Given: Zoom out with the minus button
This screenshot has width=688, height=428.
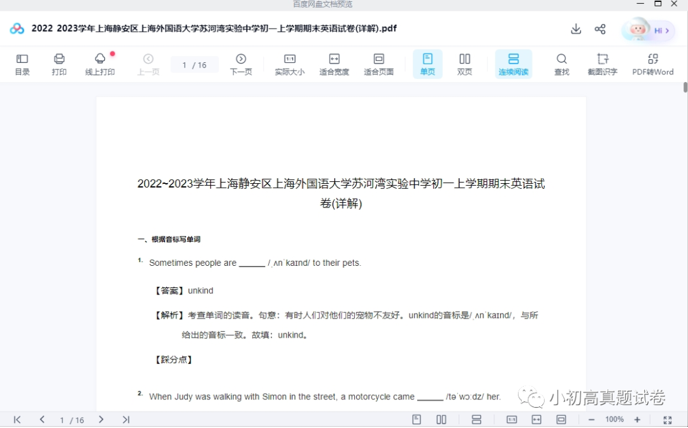Looking at the screenshot, I should click(591, 420).
